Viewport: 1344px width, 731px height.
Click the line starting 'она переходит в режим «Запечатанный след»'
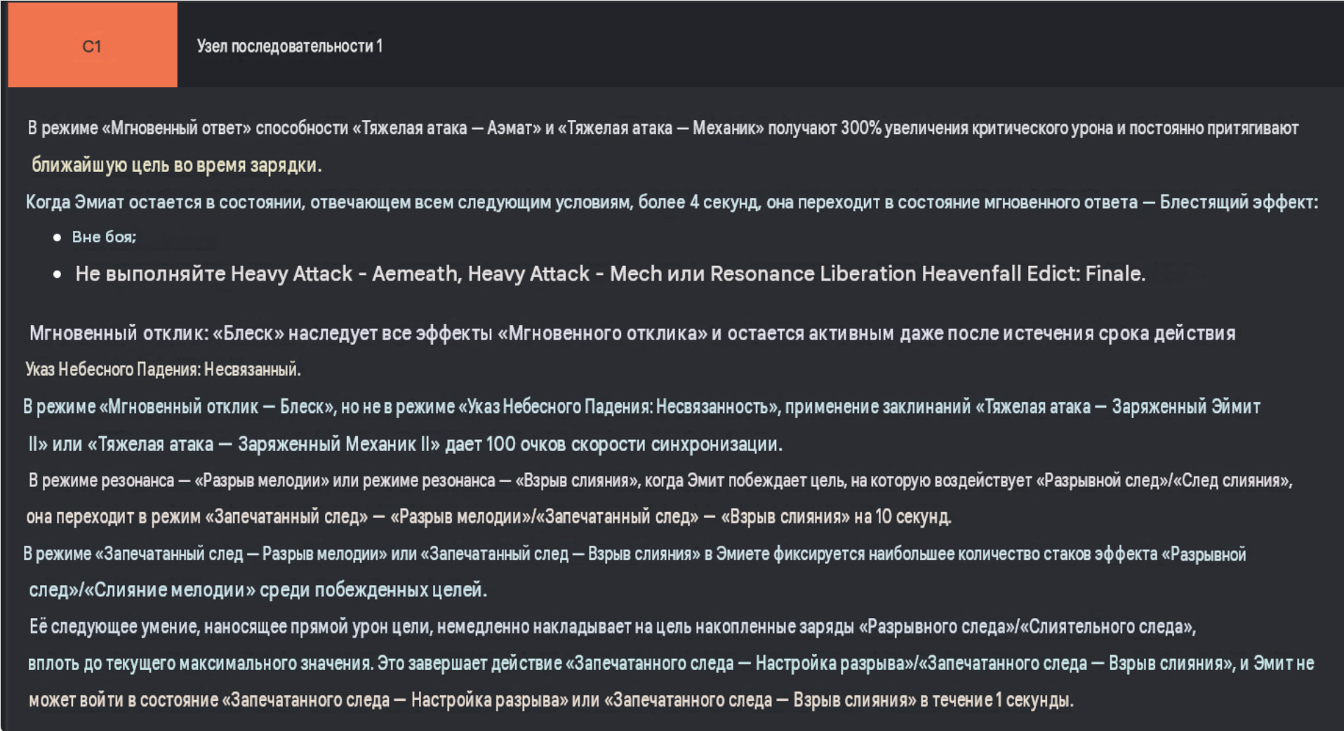coord(489,517)
